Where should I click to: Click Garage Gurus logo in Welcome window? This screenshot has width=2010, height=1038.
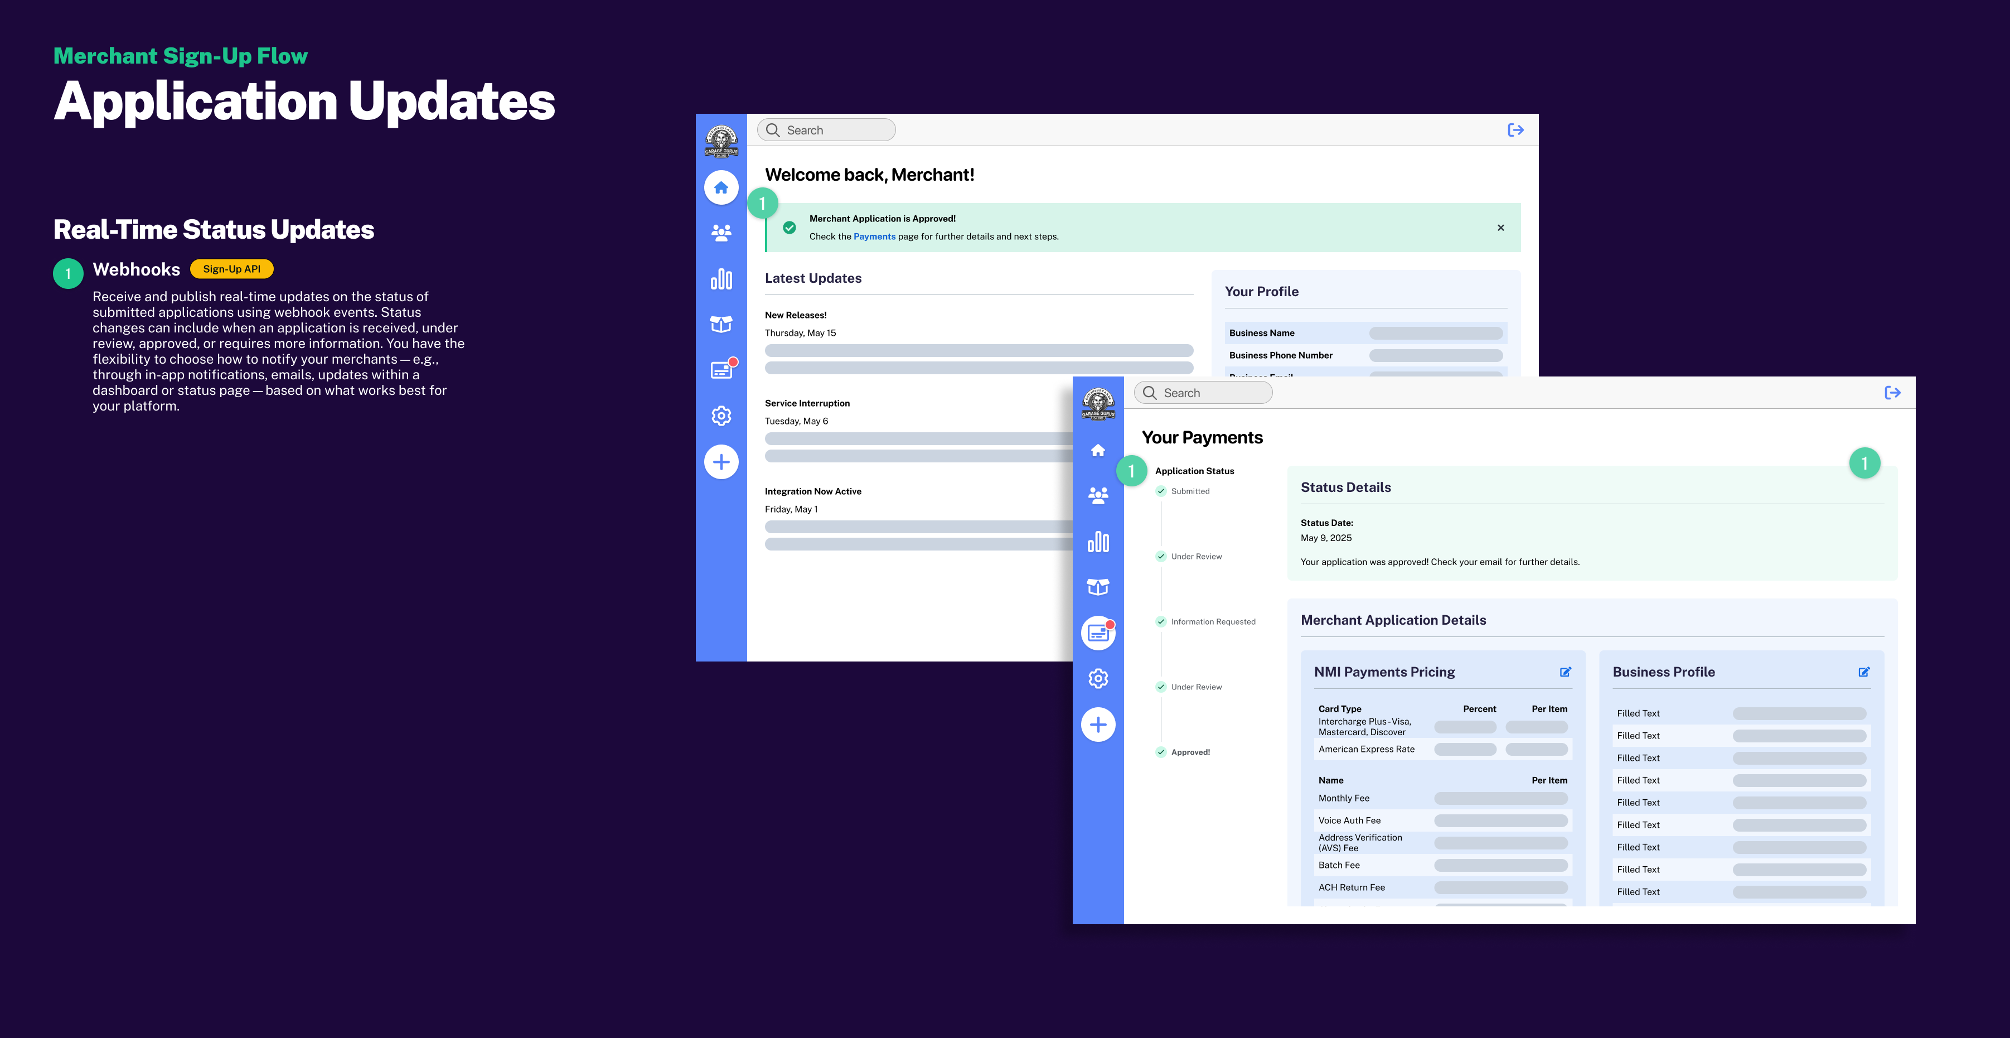pyautogui.click(x=721, y=141)
